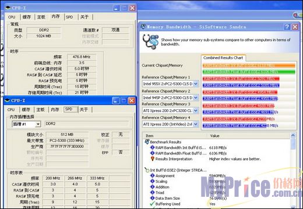Click Sandra title bar icon

[143, 27]
